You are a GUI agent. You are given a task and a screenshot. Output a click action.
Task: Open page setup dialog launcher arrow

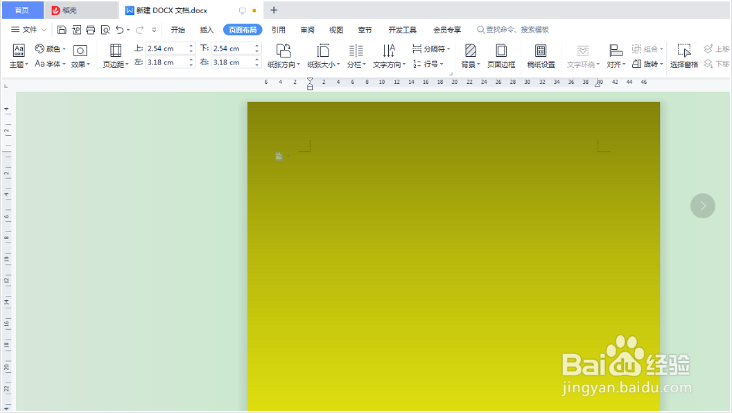tap(451, 73)
